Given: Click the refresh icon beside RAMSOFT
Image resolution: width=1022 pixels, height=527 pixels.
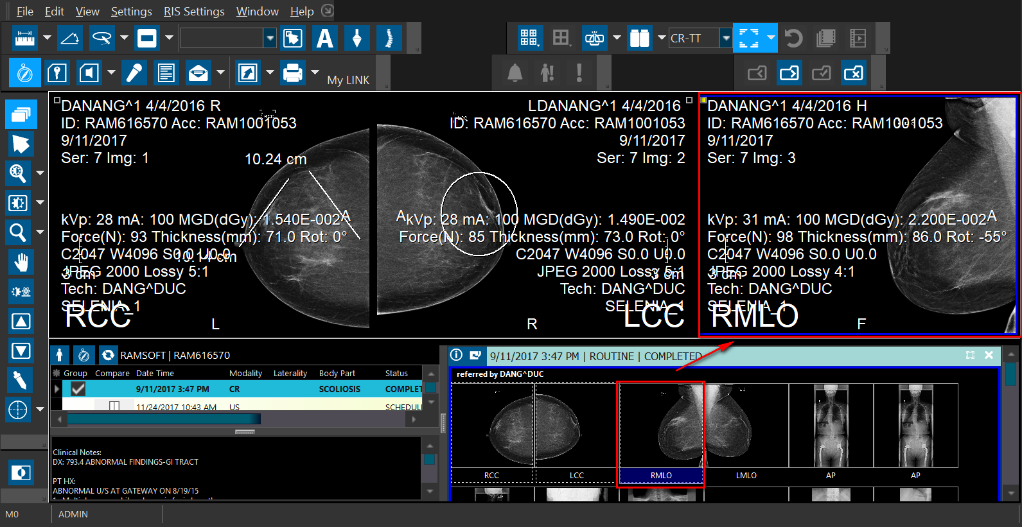Looking at the screenshot, I should pyautogui.click(x=108, y=355).
